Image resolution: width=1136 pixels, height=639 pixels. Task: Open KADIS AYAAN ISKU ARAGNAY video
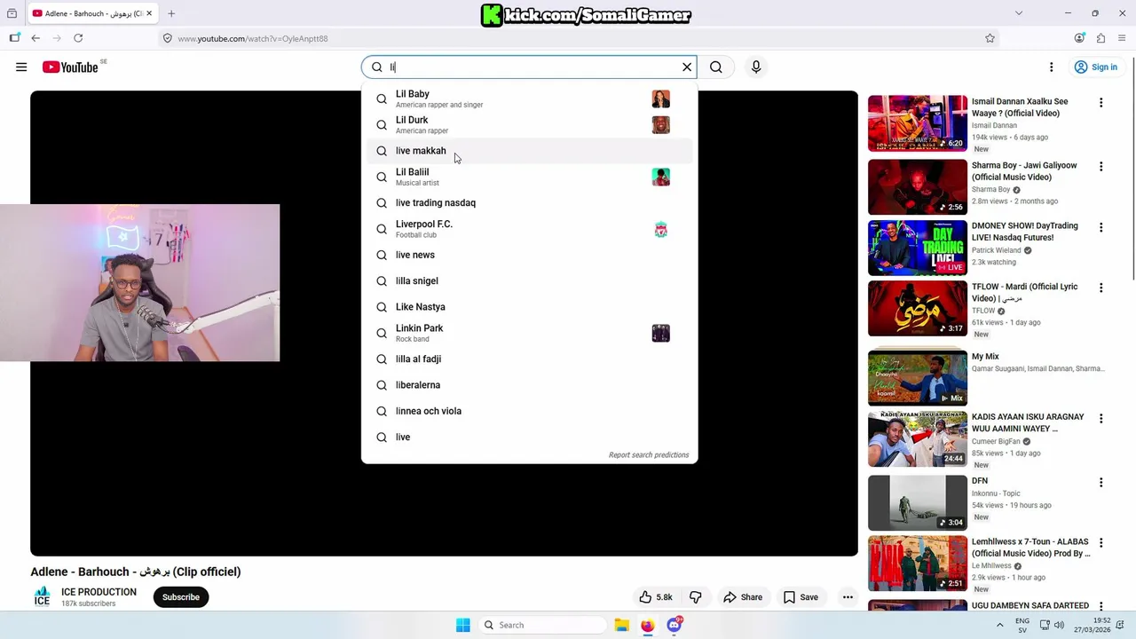(x=918, y=438)
